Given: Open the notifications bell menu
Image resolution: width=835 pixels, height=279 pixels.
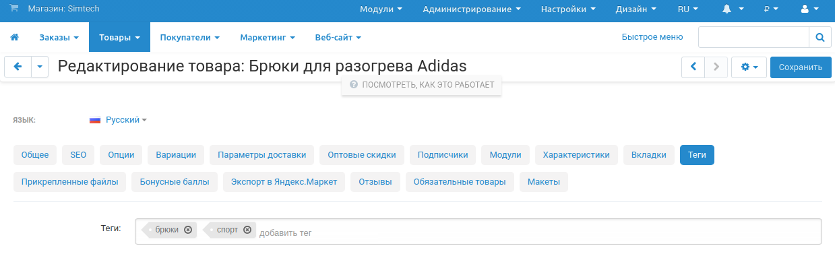Looking at the screenshot, I should (733, 9).
